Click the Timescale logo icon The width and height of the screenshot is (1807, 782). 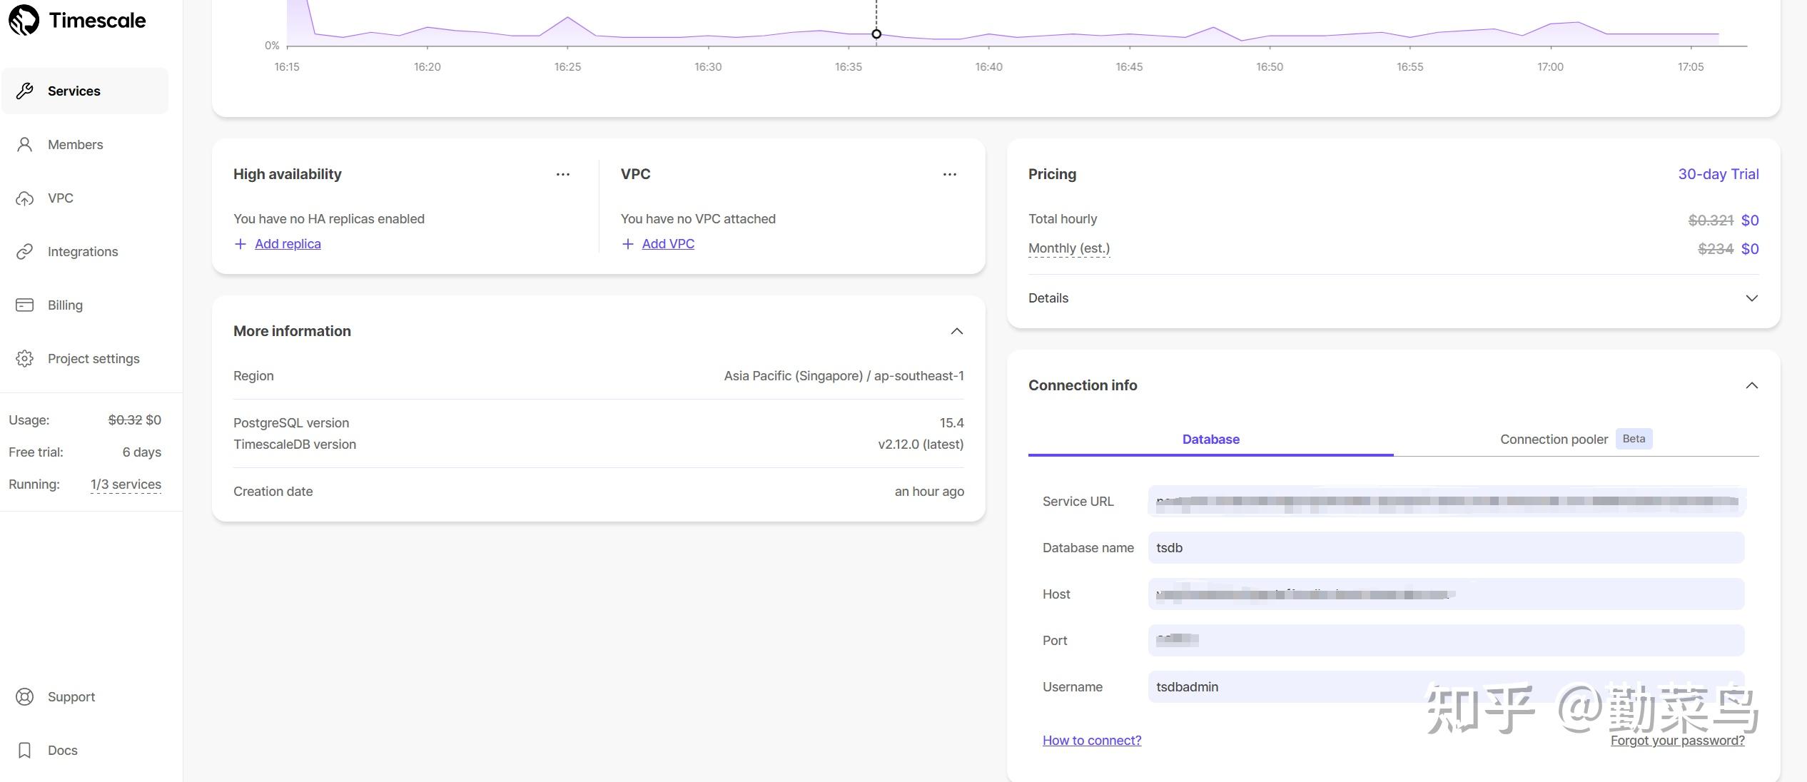[x=24, y=20]
